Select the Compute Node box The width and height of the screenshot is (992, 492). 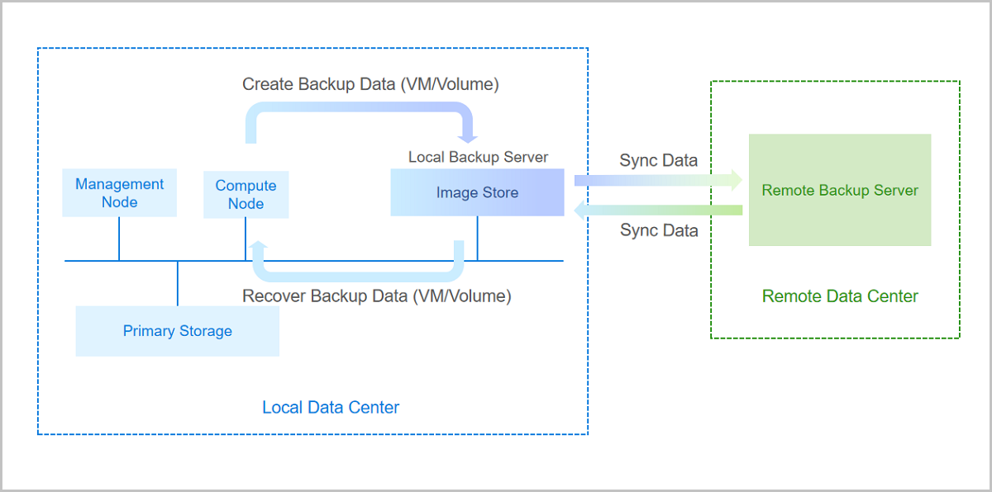(x=246, y=195)
